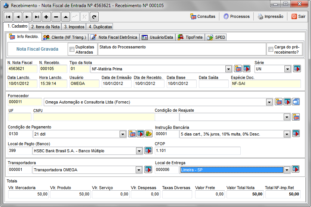311x207 pixels.
Task: Open the Instrução Bancária dropdown list
Action: (x=287, y=134)
